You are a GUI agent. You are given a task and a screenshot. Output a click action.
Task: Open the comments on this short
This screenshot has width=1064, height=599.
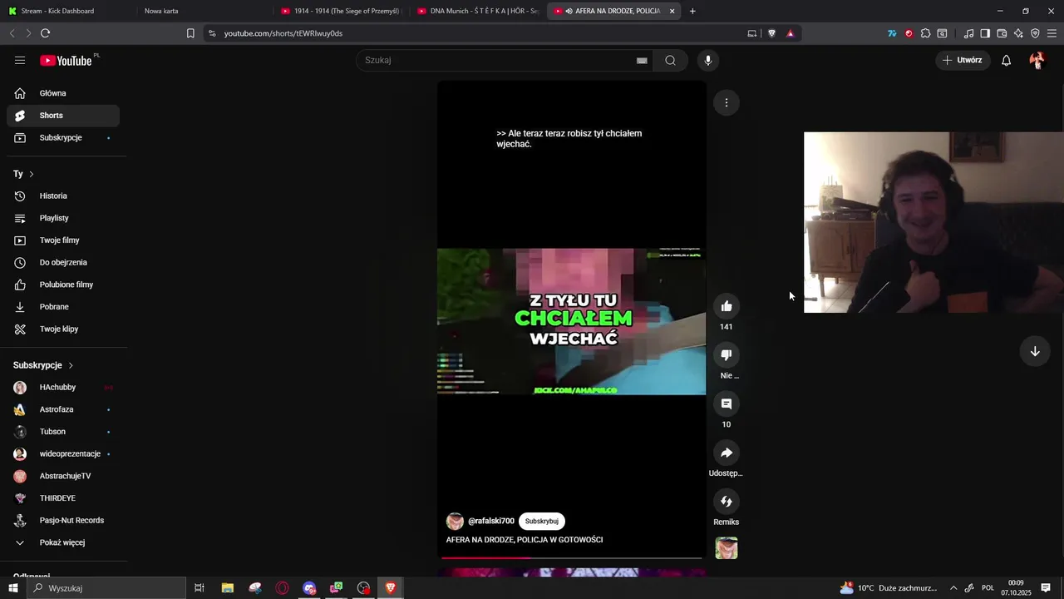[x=727, y=403]
